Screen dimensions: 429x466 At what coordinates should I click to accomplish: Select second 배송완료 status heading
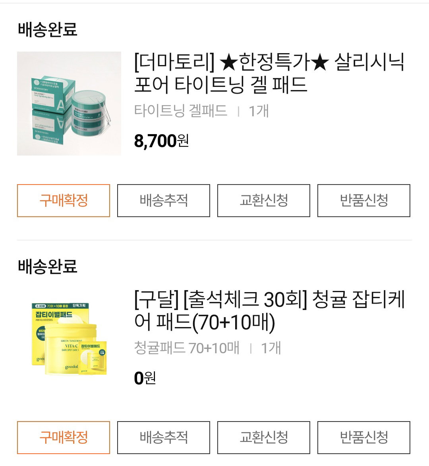pos(48,266)
